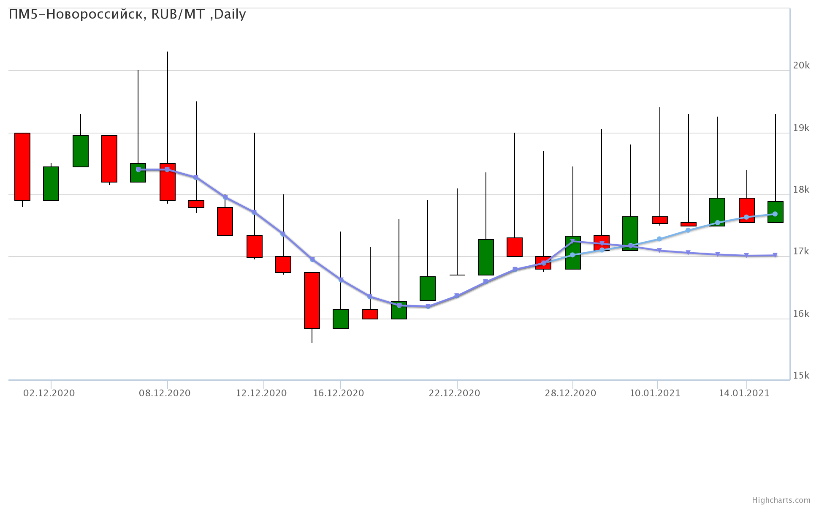Click the 20k y-axis label
Viewport: 819px width, 507px height.
(801, 65)
